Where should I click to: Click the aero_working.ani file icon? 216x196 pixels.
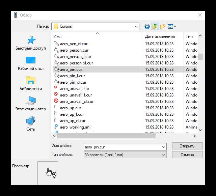(x=56, y=127)
